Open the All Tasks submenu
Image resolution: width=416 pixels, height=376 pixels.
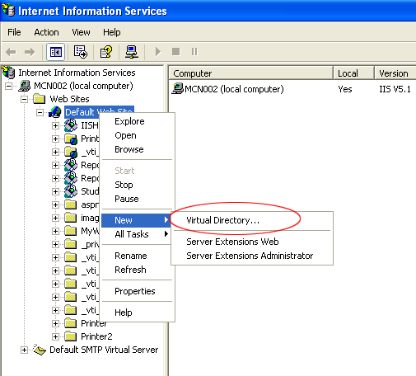tap(137, 234)
